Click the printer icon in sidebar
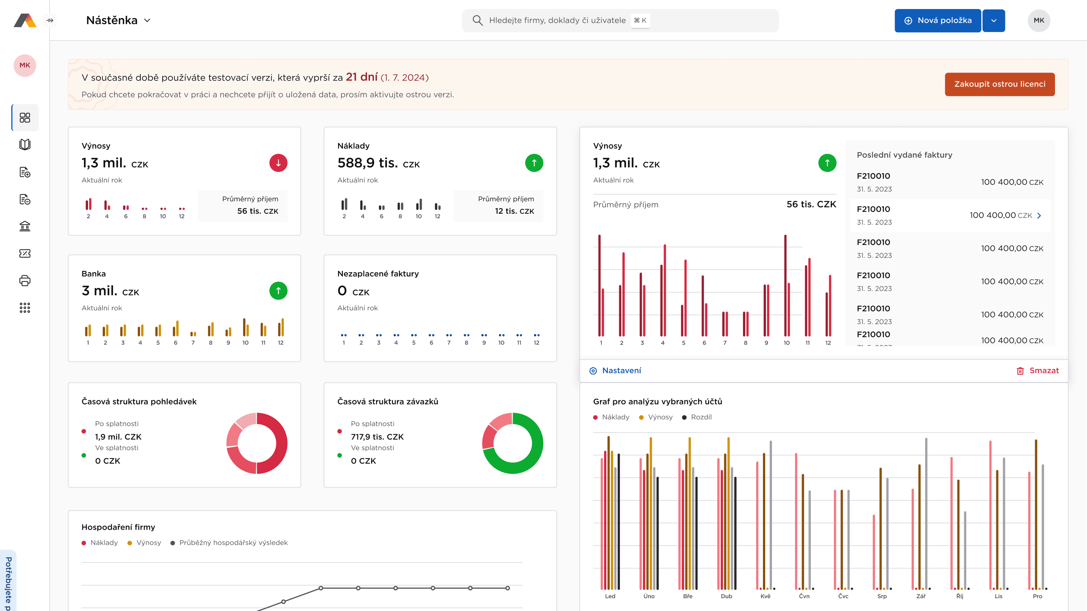Screen dimensions: 1087x611 [x=25, y=281]
